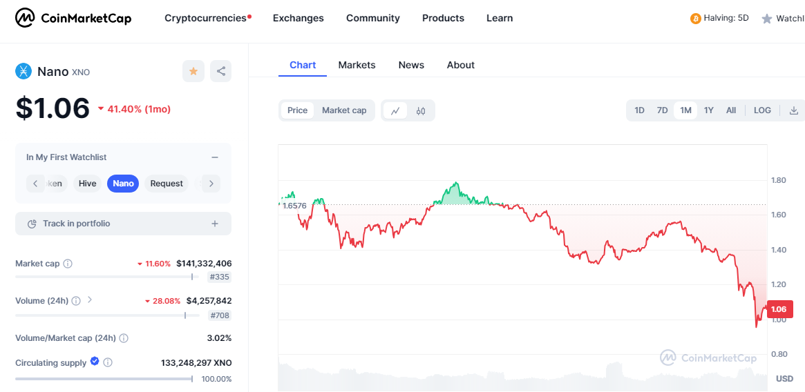This screenshot has height=392, width=805.
Task: Switch to the News tab
Action: click(411, 65)
